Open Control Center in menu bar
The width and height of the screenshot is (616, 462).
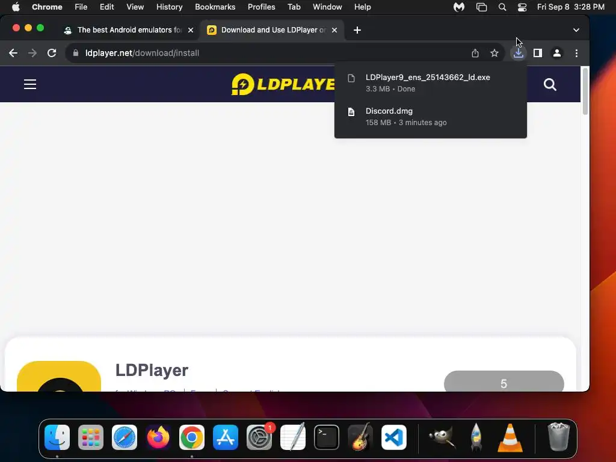(x=522, y=7)
